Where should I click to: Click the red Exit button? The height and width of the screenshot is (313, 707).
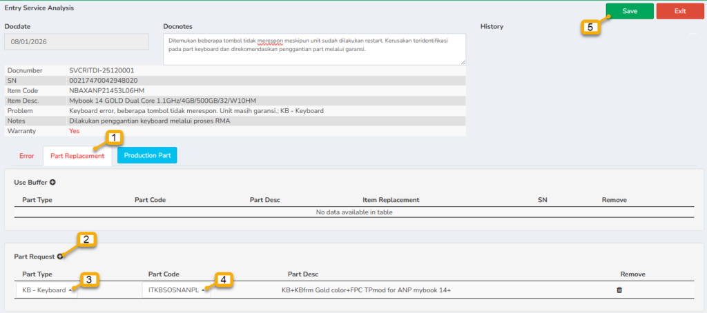coord(680,11)
